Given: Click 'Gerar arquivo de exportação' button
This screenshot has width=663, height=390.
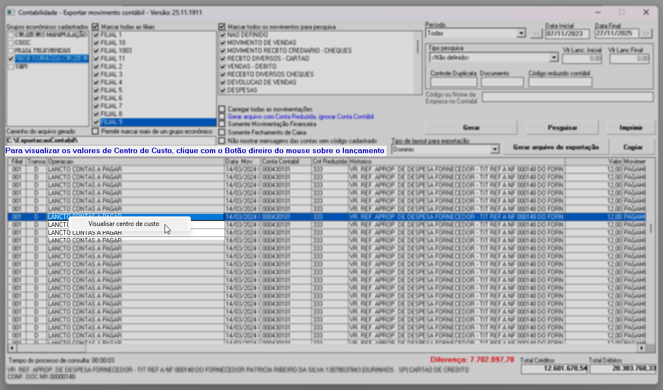Looking at the screenshot, I should pos(555,147).
